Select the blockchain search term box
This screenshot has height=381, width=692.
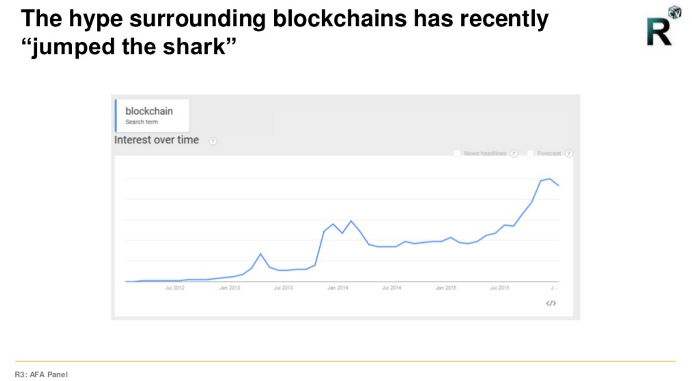(152, 116)
